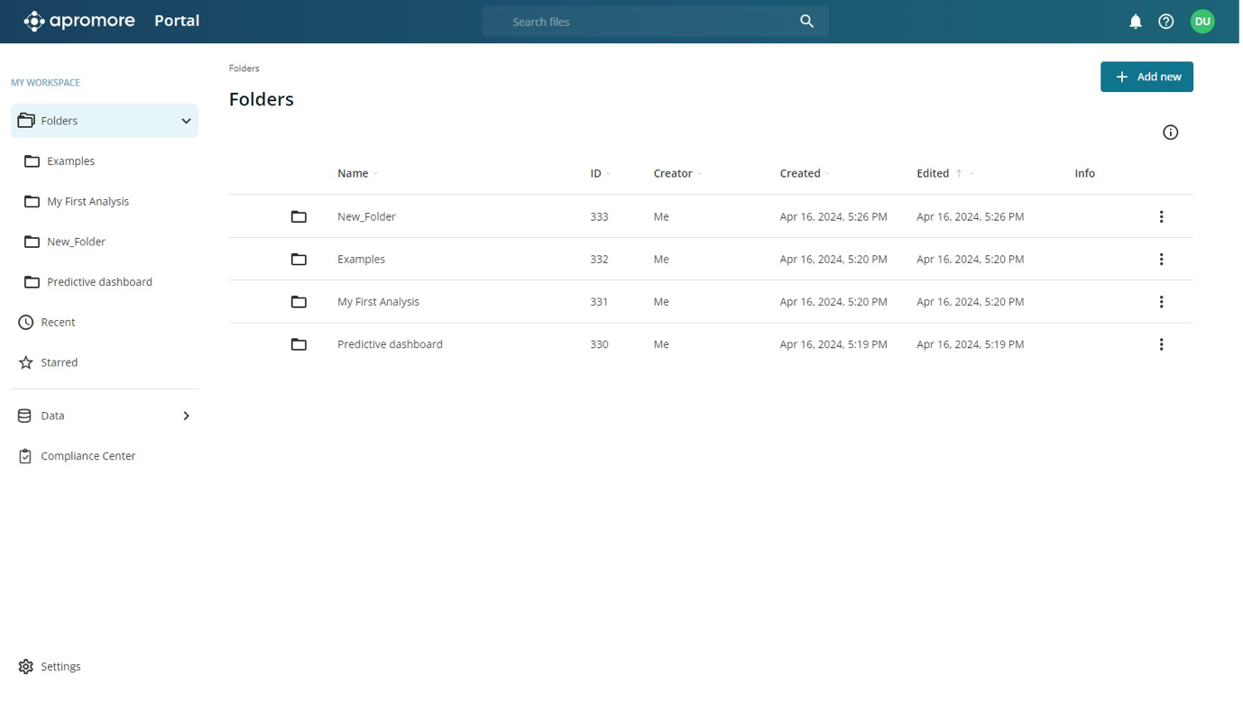Sort by the Edited column header
This screenshot has height=713, width=1243.
pyautogui.click(x=933, y=173)
